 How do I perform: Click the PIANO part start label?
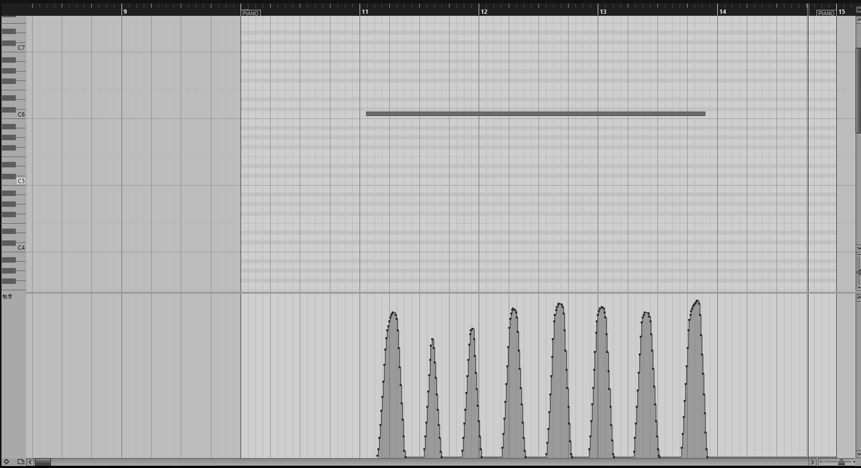[x=250, y=13]
